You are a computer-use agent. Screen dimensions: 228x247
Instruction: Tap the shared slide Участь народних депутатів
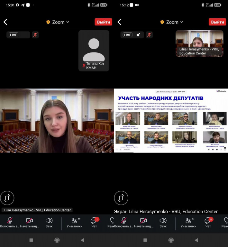(171, 121)
